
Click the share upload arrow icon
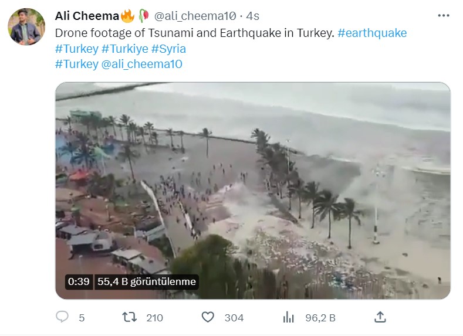tap(380, 317)
